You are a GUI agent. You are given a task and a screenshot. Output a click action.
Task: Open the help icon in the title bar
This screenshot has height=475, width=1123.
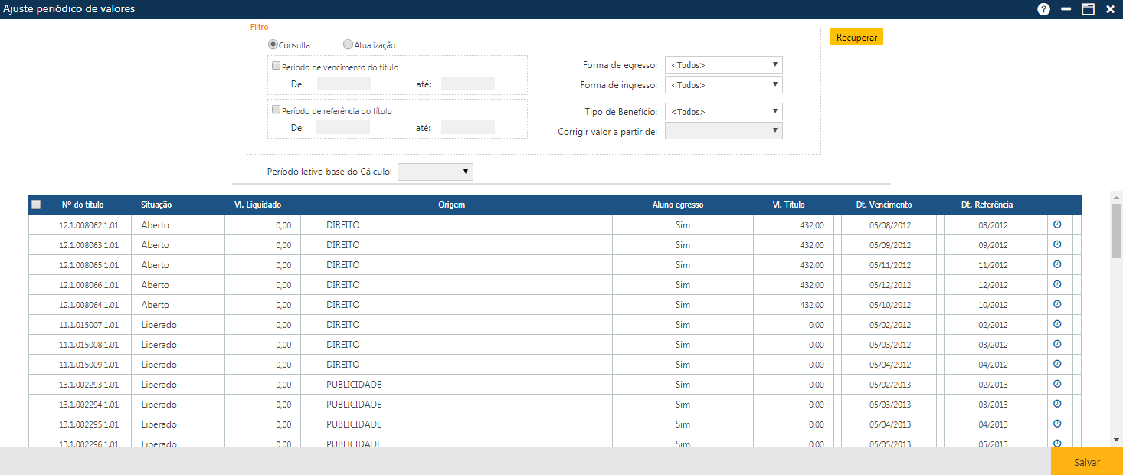tap(1043, 8)
